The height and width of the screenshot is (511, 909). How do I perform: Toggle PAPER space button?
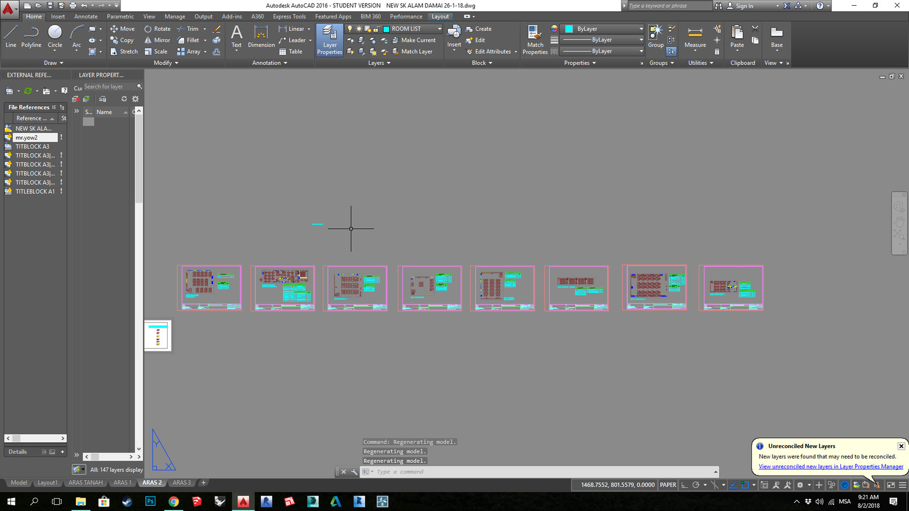point(668,485)
